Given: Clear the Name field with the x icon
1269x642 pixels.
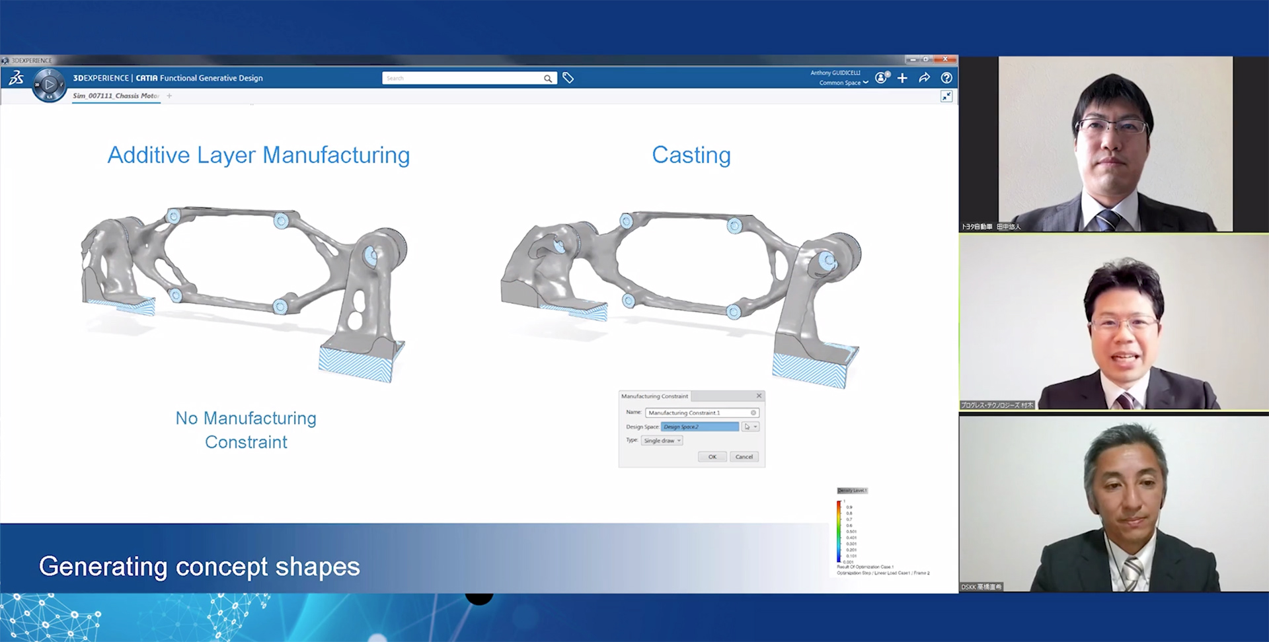Looking at the screenshot, I should [x=753, y=413].
